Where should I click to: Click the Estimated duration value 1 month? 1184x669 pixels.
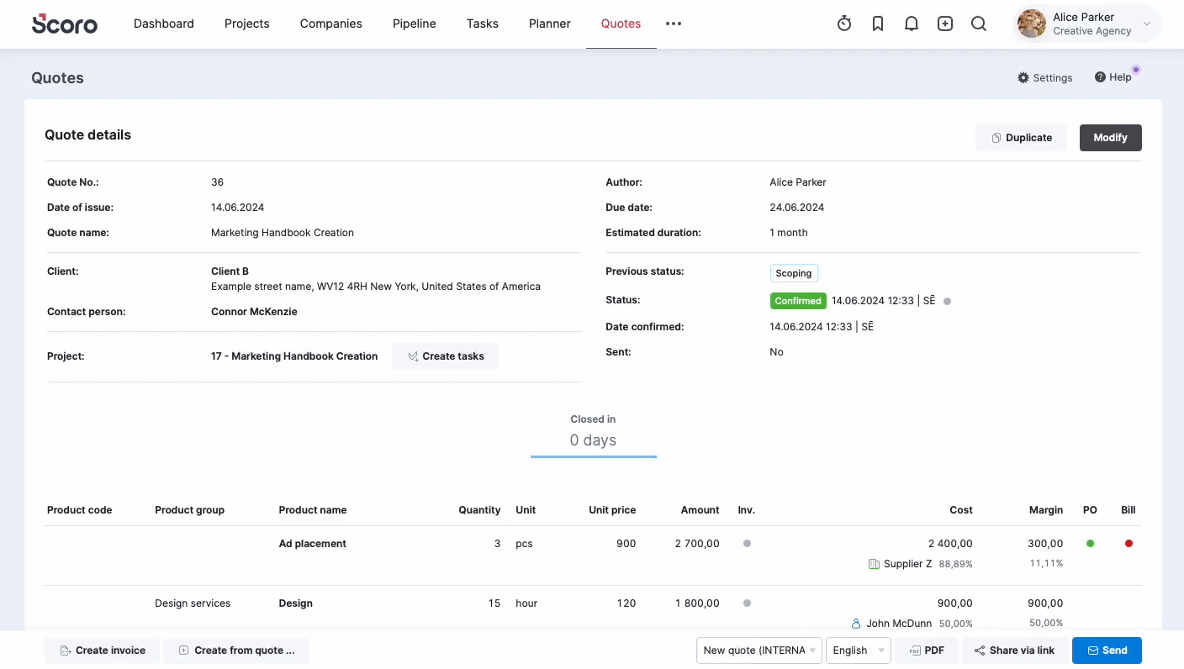[789, 233]
